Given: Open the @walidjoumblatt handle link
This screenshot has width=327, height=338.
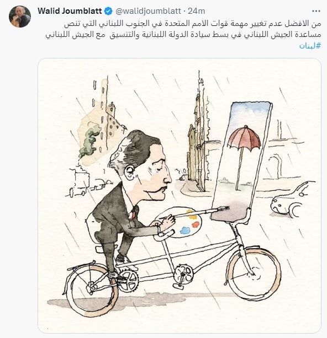Looking at the screenshot, I should [148, 11].
